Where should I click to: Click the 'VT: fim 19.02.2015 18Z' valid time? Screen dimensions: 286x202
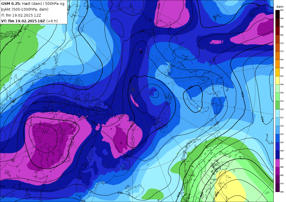pos(23,21)
